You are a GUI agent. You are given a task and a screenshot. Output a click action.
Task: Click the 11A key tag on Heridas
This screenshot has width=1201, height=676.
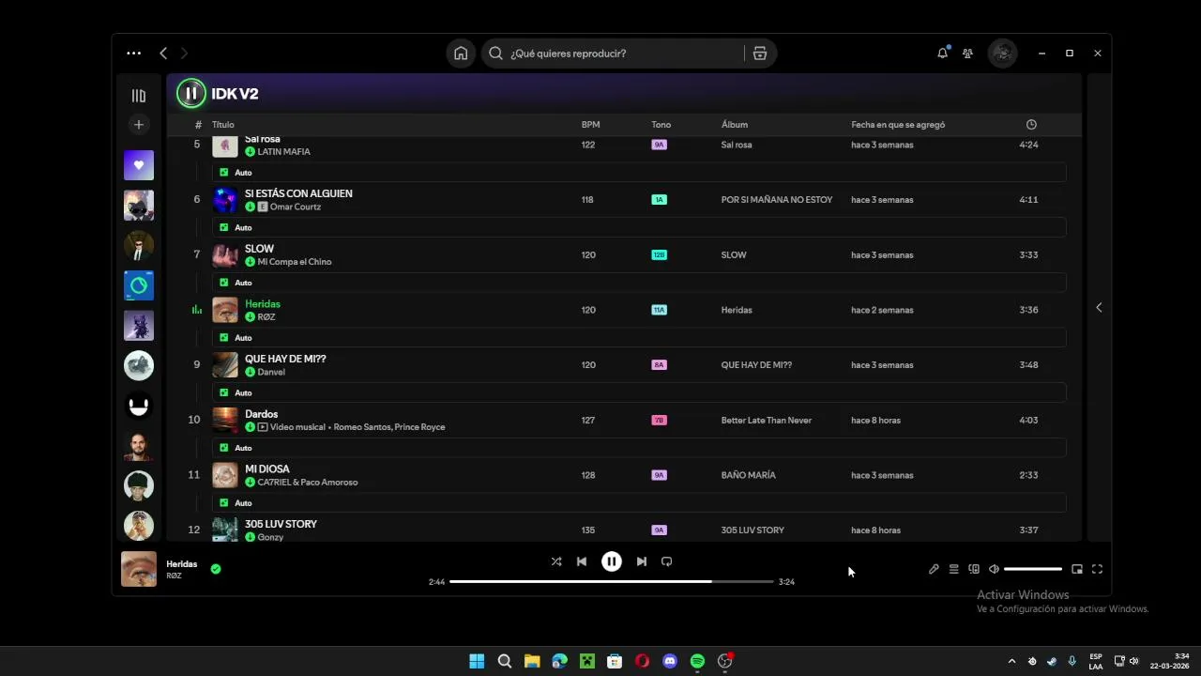659,310
